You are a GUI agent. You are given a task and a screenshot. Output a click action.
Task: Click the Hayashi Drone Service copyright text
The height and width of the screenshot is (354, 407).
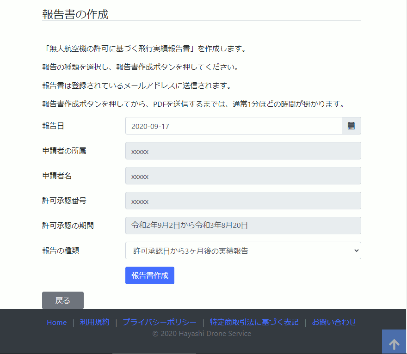(x=202, y=334)
